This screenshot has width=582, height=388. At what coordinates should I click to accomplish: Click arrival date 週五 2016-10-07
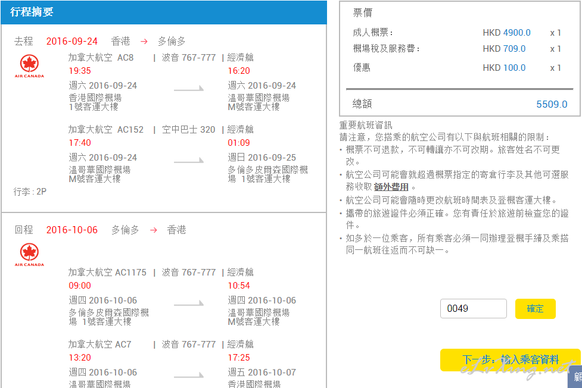(x=262, y=373)
